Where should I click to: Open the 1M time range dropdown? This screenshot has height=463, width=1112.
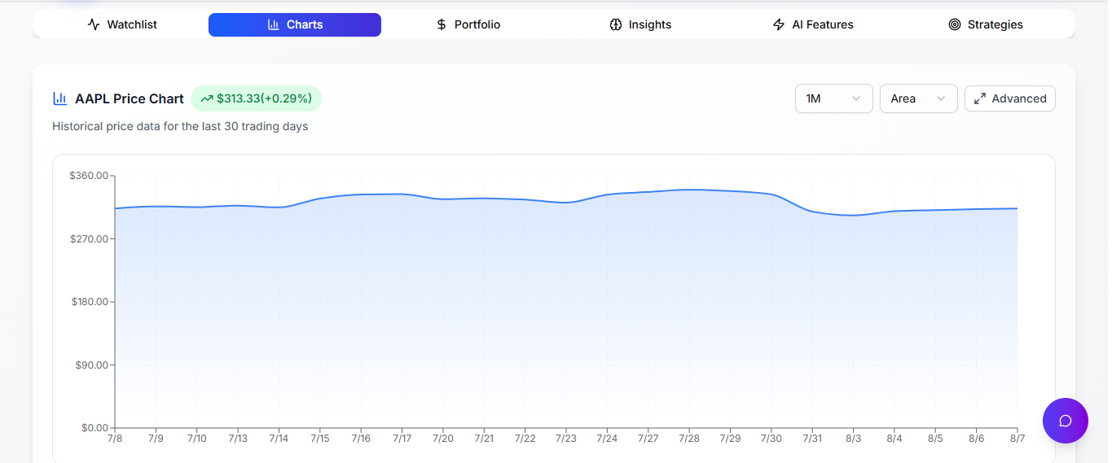(834, 98)
